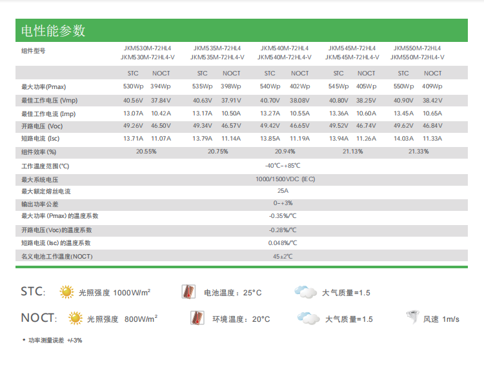Select the JKM545M-72HL4-V model name
Viewport: 484px width, 365px height.
tap(352, 57)
